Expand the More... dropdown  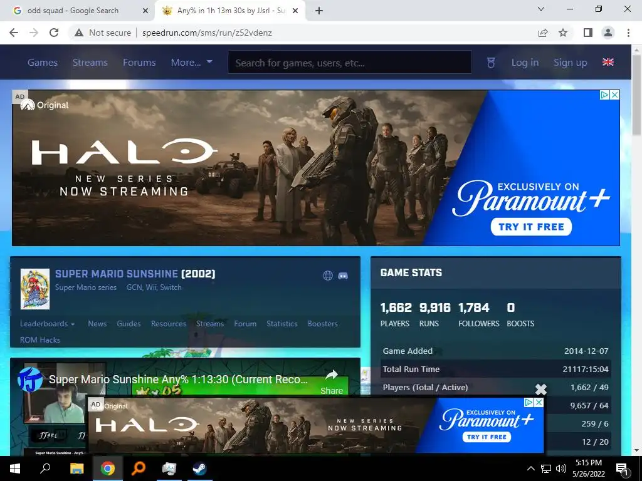[191, 63]
